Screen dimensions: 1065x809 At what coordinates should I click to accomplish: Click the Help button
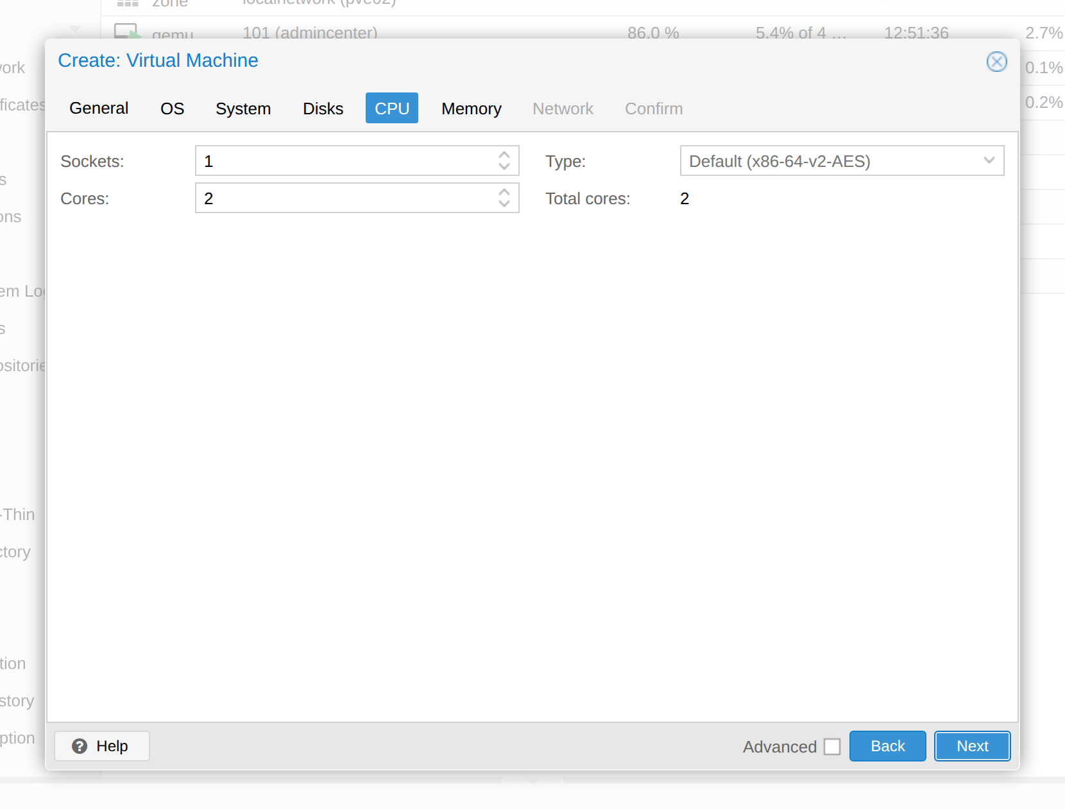pos(102,746)
